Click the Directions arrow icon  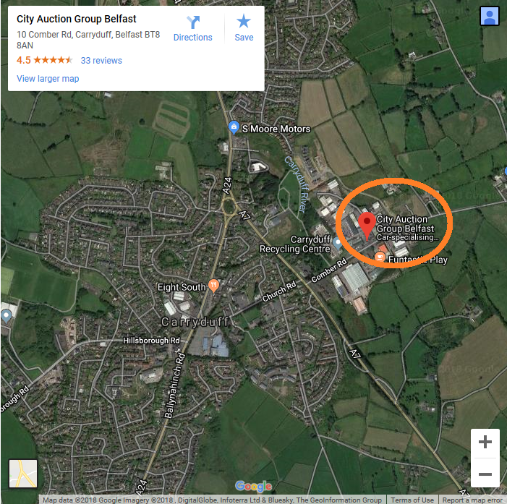click(193, 22)
